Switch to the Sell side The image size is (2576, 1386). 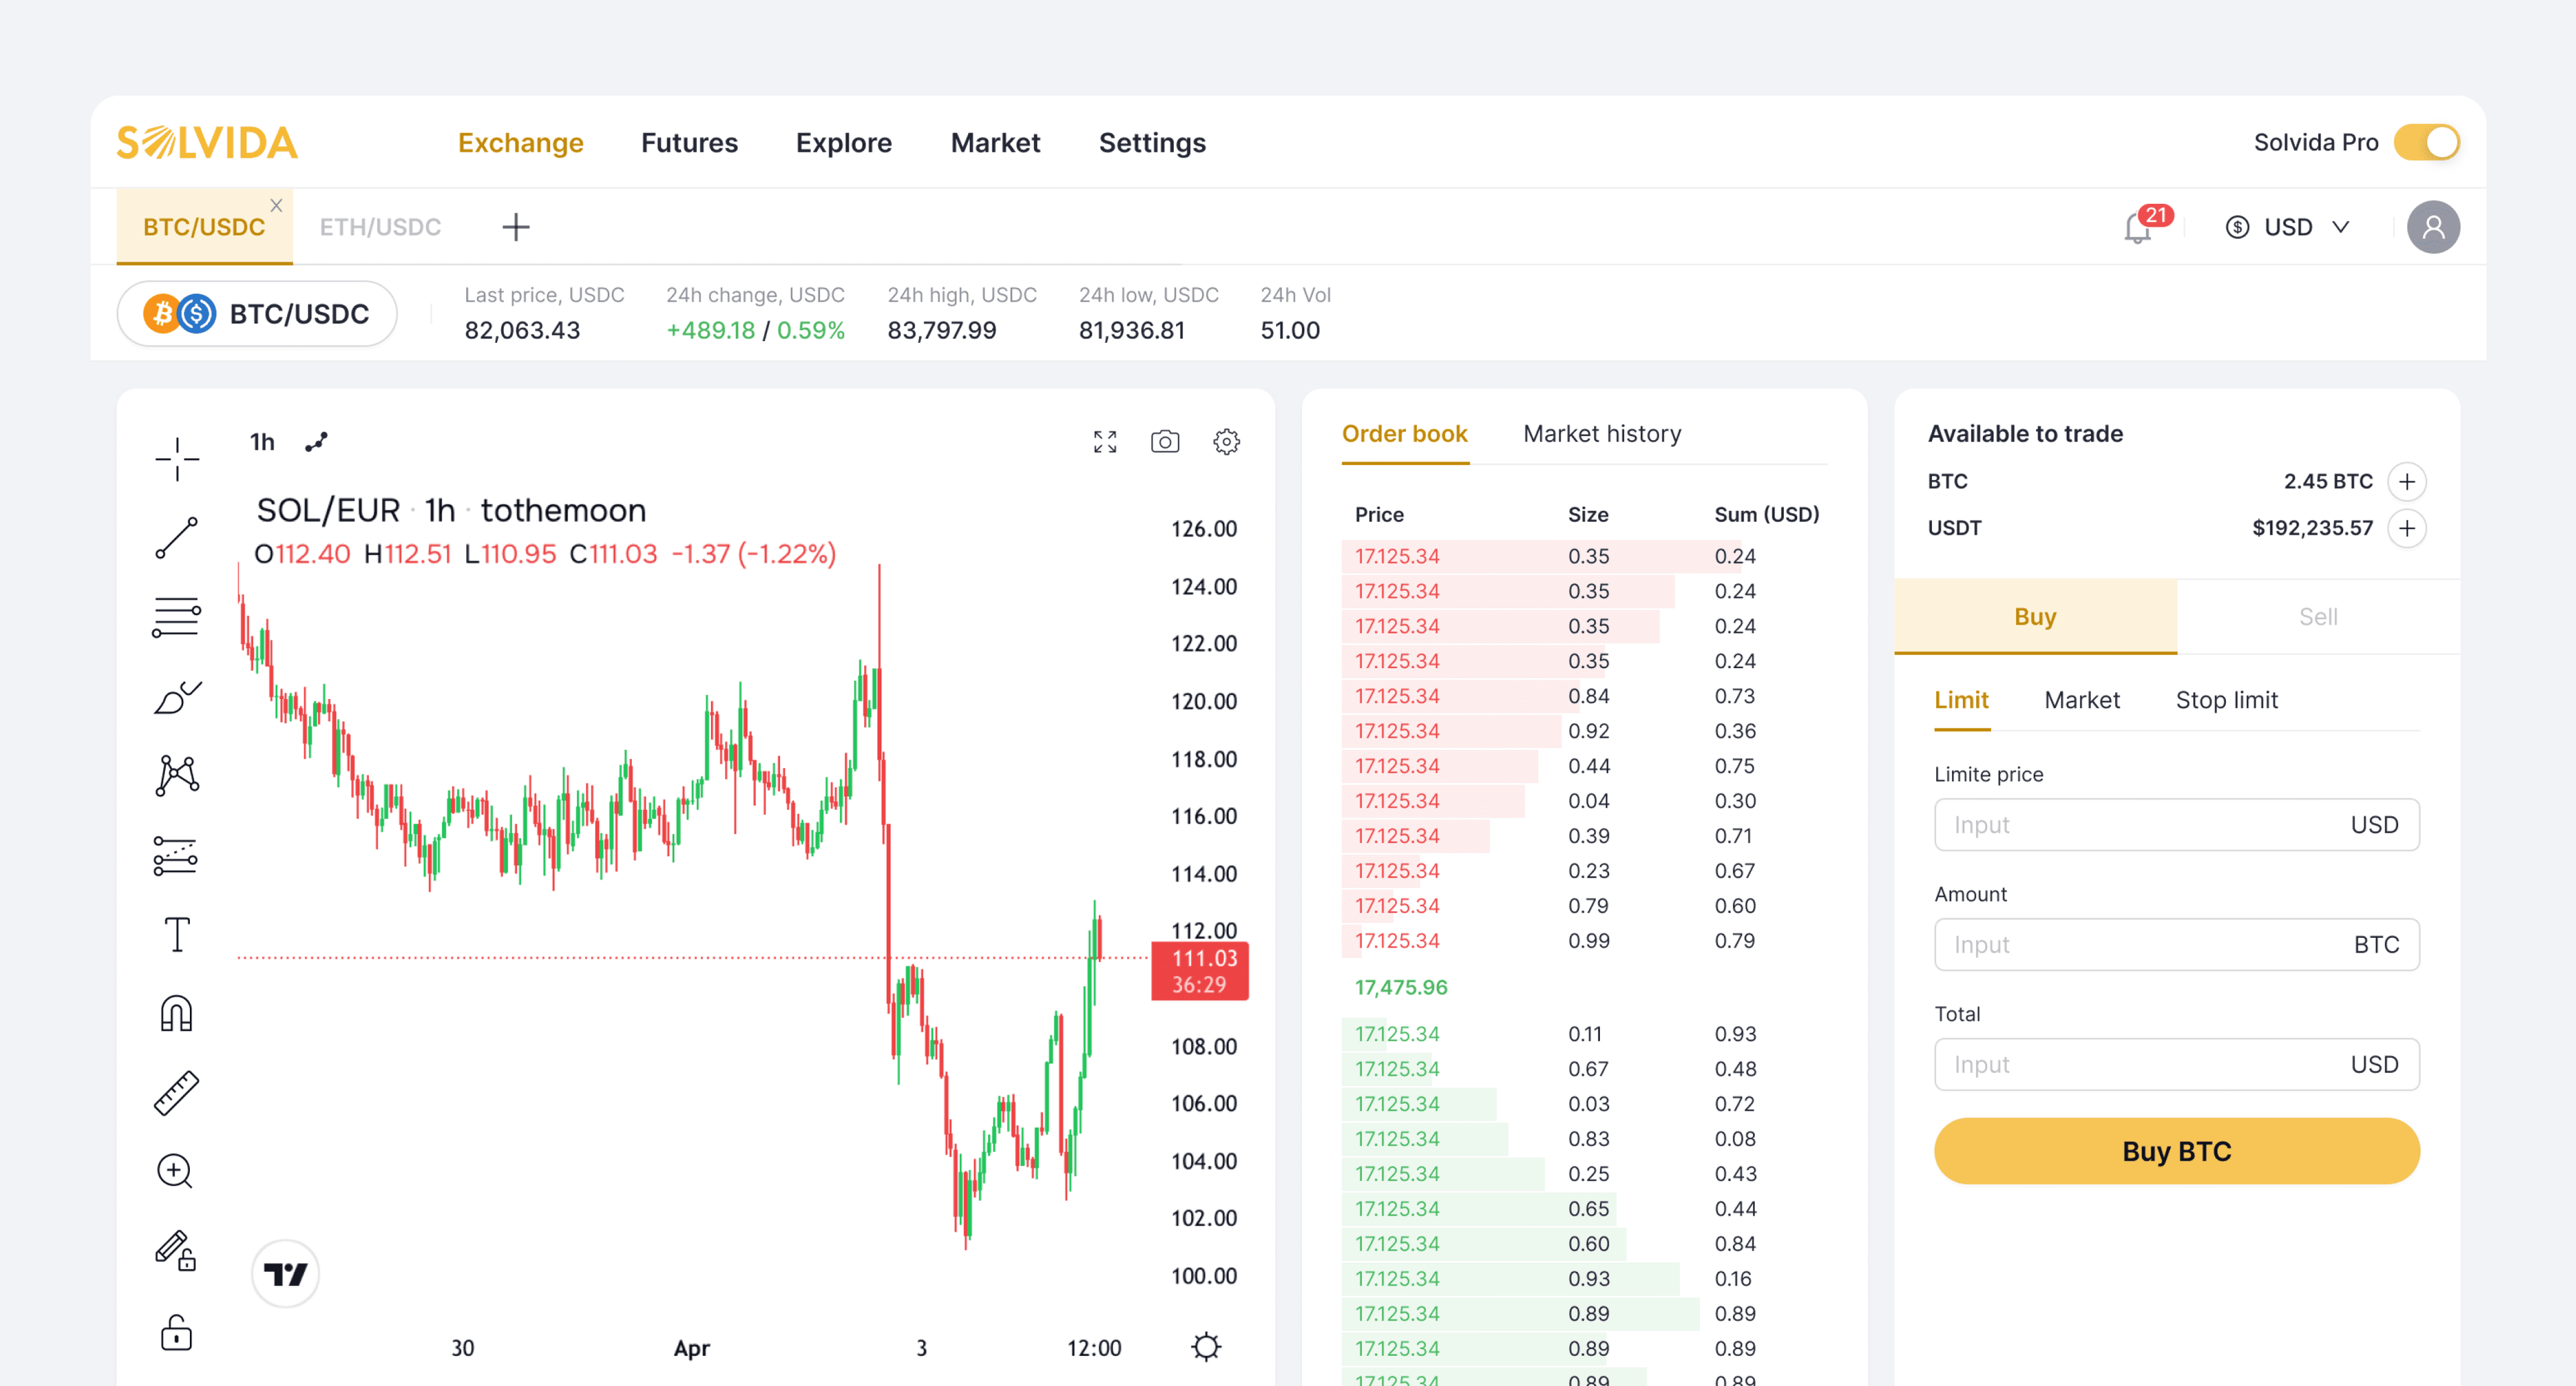[2318, 616]
